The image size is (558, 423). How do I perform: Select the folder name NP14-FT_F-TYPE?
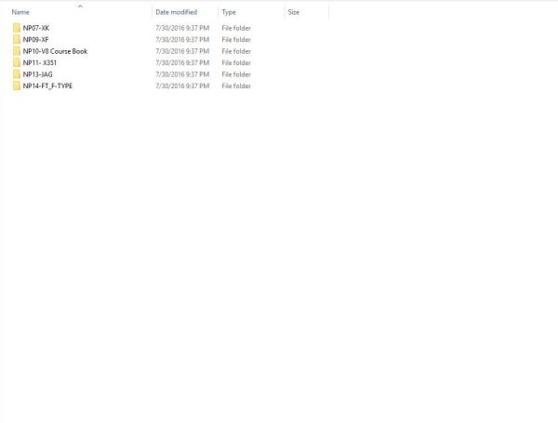(47, 86)
